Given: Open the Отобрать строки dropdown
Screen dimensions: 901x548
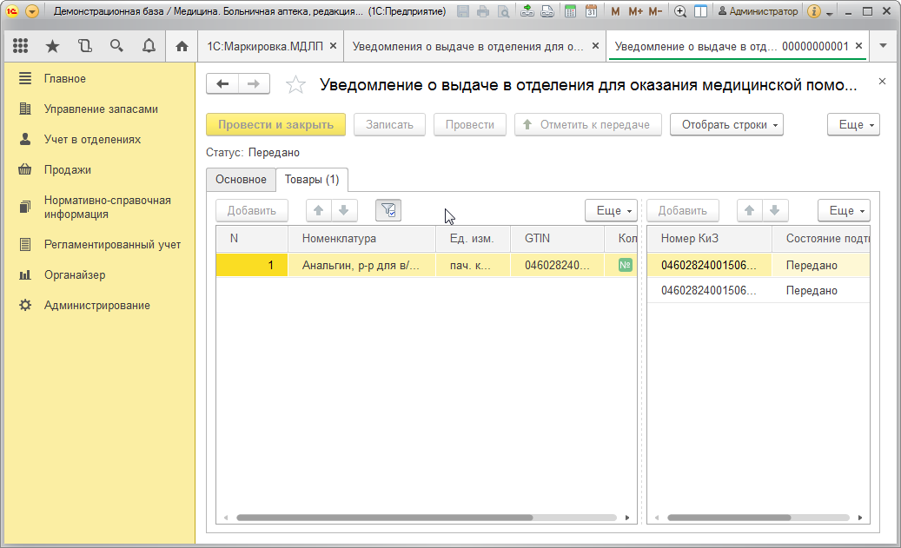Looking at the screenshot, I should pos(727,125).
